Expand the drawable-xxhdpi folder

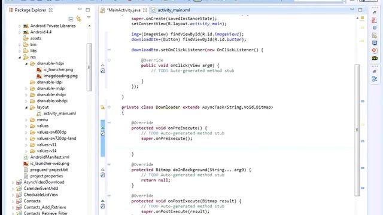(x=26, y=101)
